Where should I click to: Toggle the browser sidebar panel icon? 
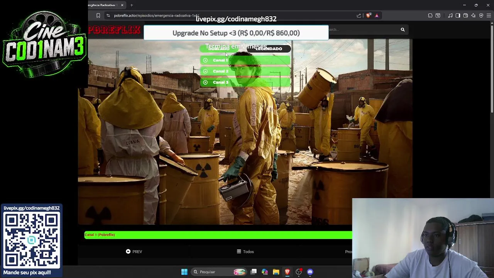point(458,15)
